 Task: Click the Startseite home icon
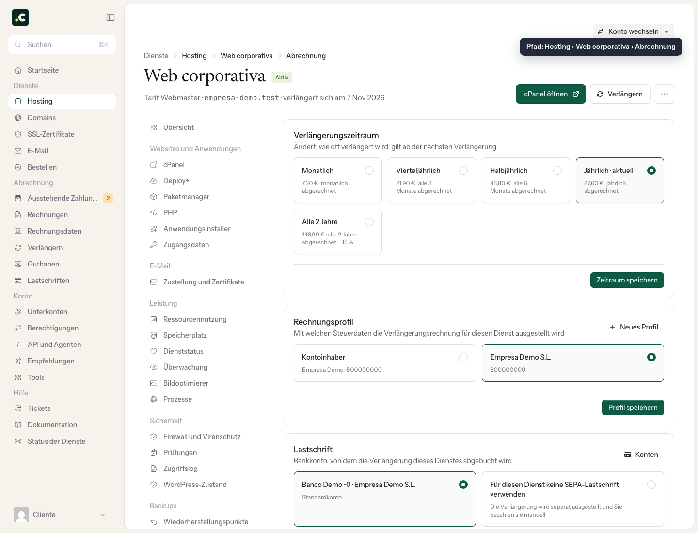[18, 70]
